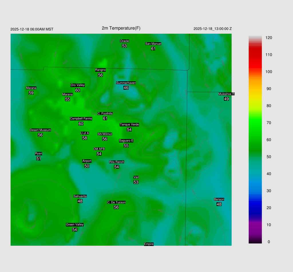Click the Benson station label
The width and height of the screenshot is (293, 272).
coord(219,199)
